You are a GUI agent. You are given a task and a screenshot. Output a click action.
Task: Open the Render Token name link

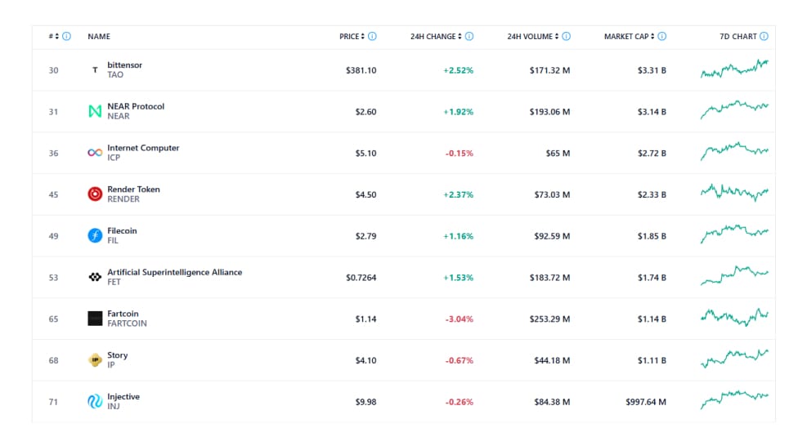point(133,190)
